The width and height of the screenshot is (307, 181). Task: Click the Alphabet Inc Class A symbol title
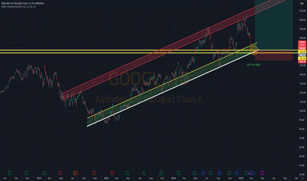coord(22,3)
